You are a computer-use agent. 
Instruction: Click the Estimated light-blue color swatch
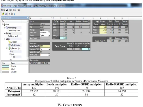coord(5,66)
